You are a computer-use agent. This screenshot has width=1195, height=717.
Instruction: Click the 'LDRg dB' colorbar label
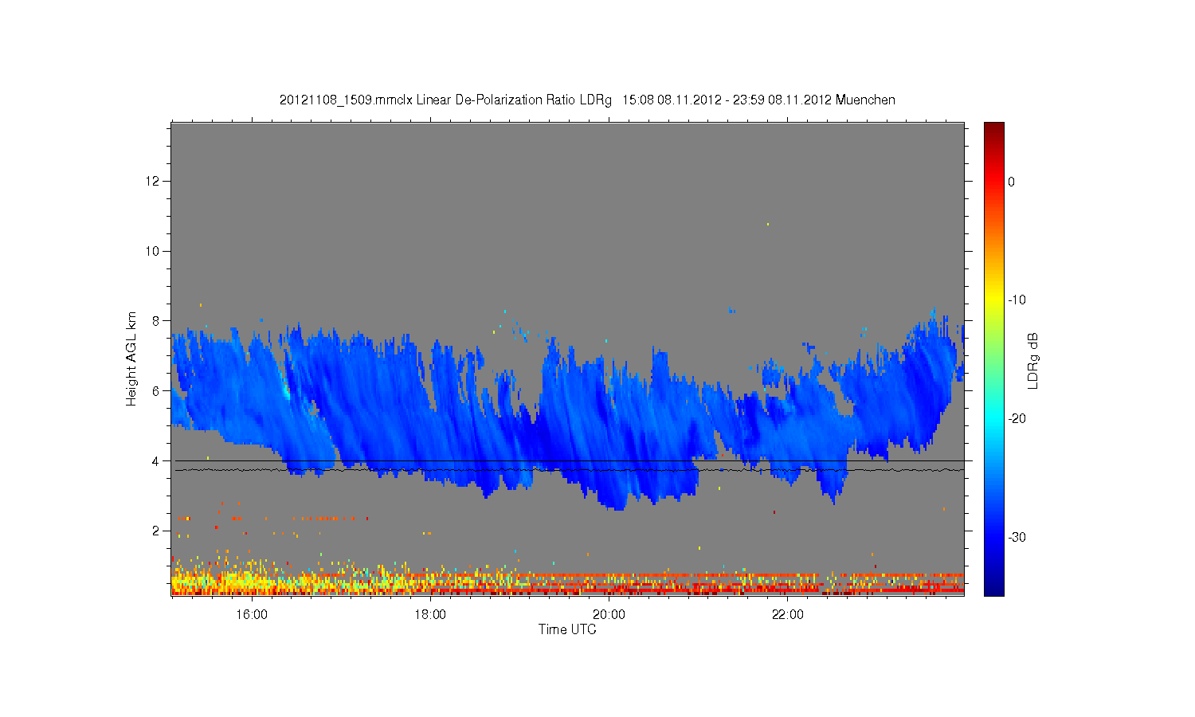click(x=1033, y=361)
